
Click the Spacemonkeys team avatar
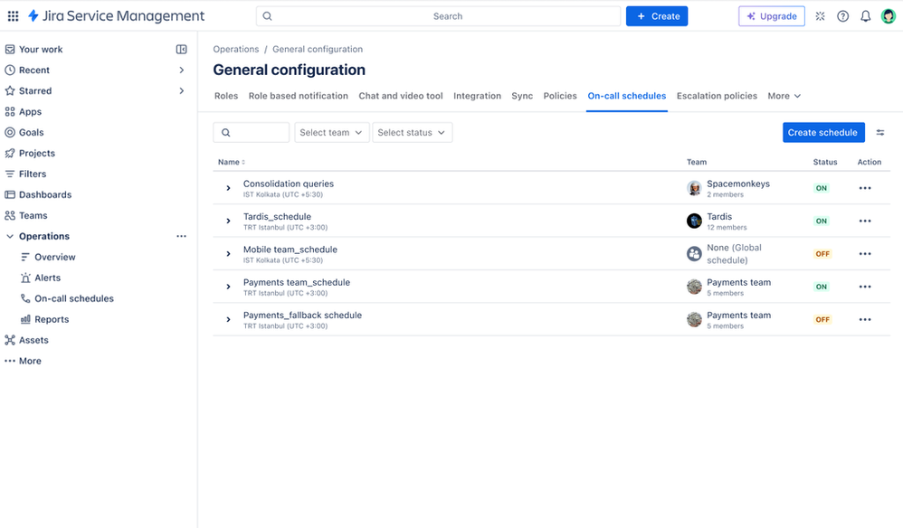[x=694, y=188]
